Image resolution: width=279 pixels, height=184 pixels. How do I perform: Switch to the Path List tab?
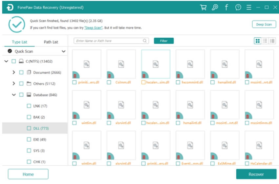click(51, 42)
